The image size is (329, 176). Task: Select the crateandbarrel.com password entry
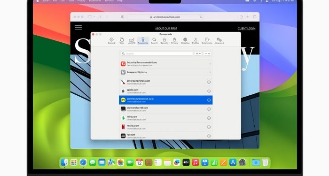(166, 109)
